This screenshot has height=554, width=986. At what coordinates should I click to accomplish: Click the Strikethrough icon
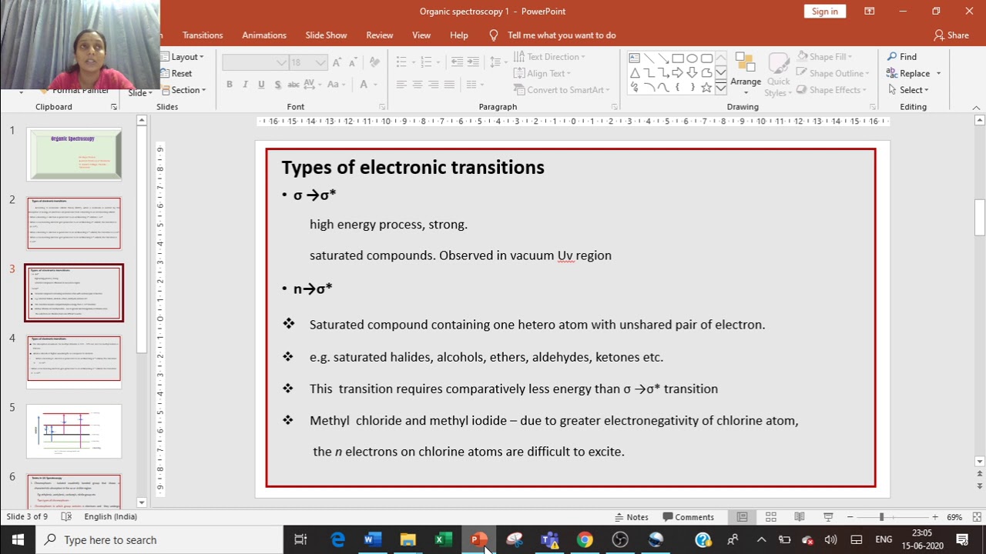[x=293, y=85]
